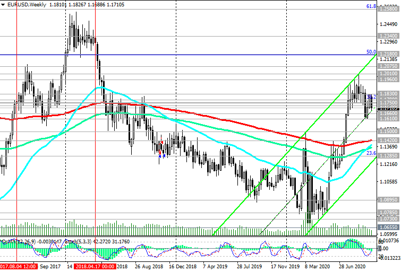The height and width of the screenshot is (272, 401).
Task: Select the 1.25800 price level label
Action: [x=389, y=9]
